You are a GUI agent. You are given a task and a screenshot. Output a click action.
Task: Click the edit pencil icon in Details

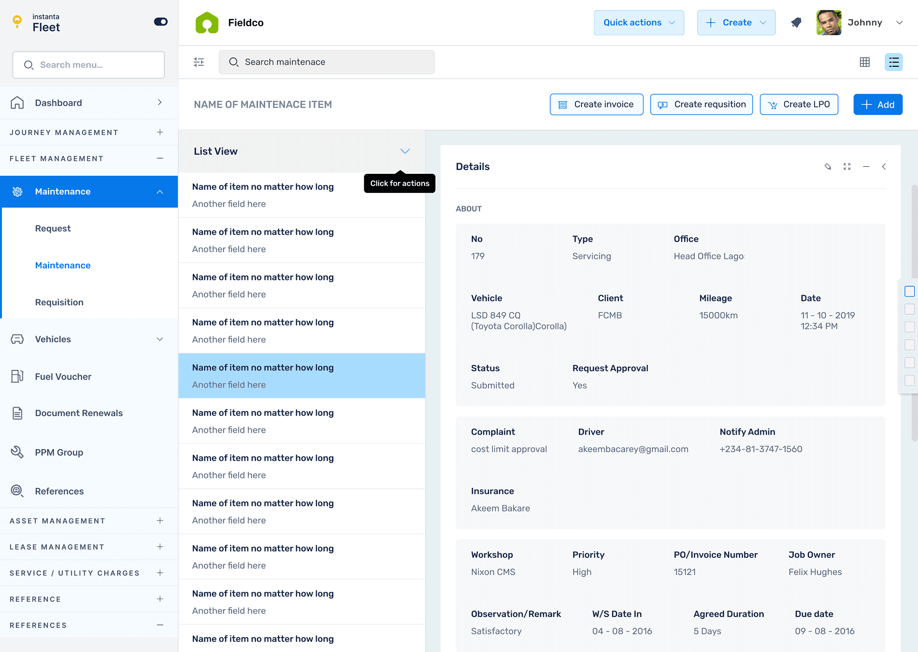pyautogui.click(x=828, y=167)
